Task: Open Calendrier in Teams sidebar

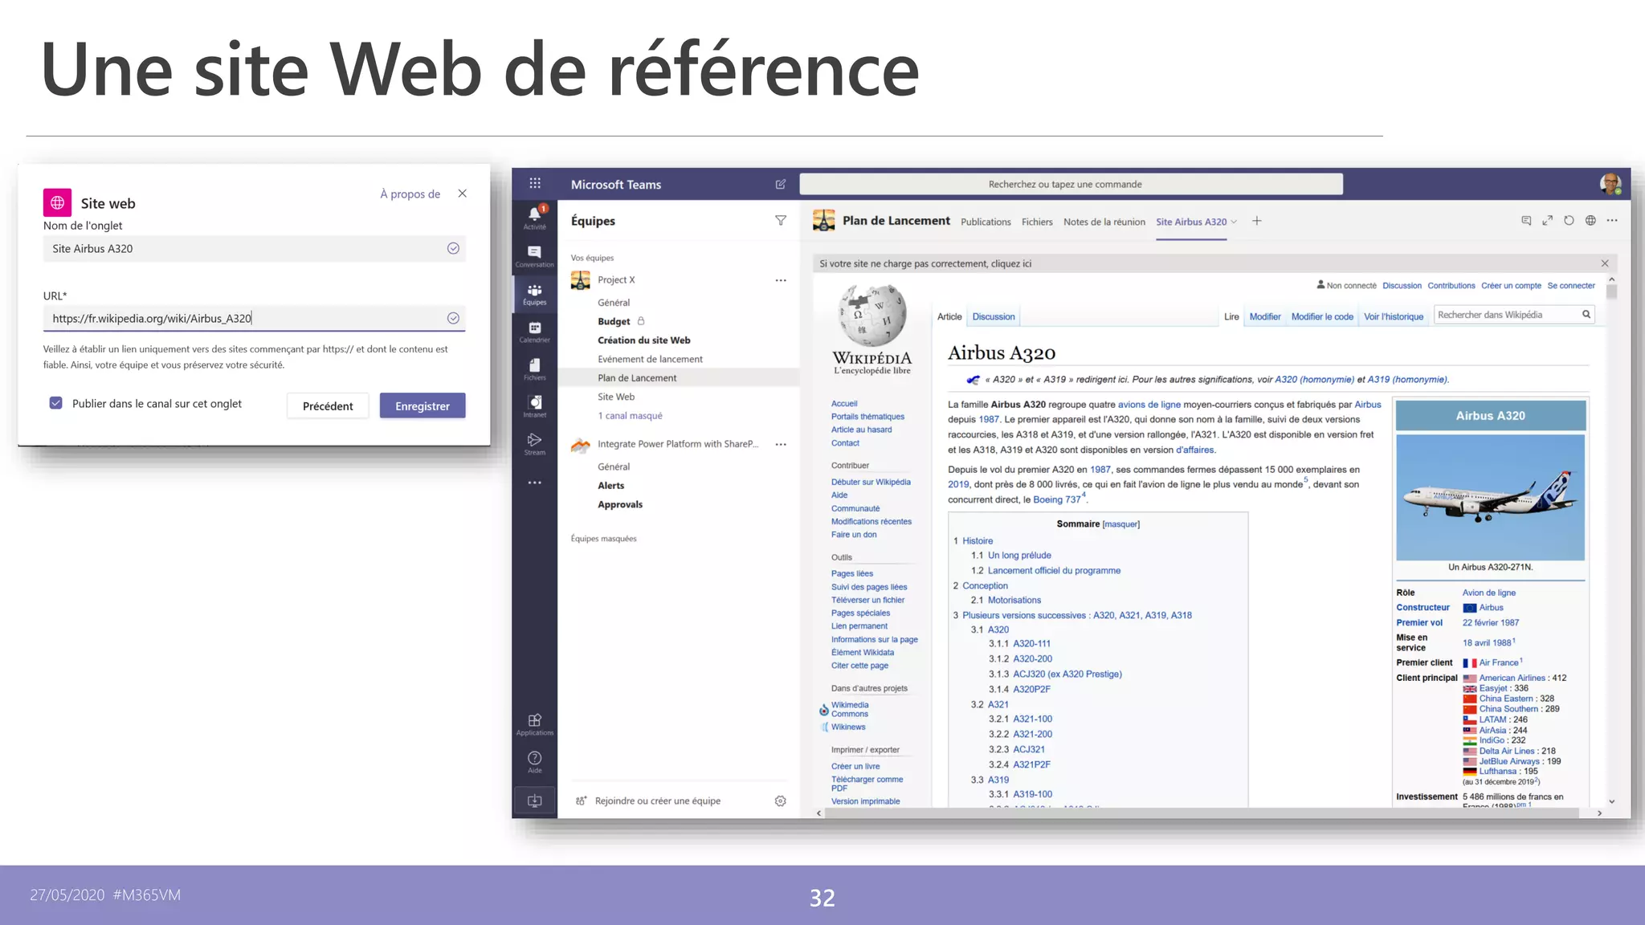Action: 535,332
